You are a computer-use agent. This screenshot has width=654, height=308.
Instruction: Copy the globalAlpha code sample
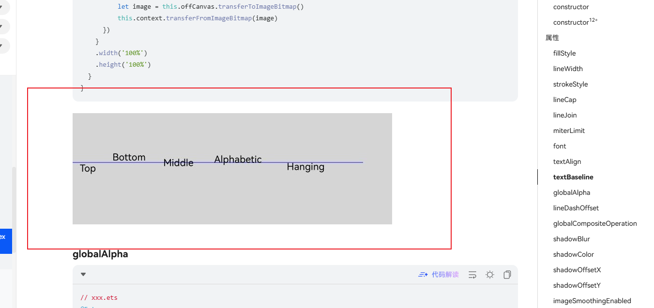(x=507, y=275)
